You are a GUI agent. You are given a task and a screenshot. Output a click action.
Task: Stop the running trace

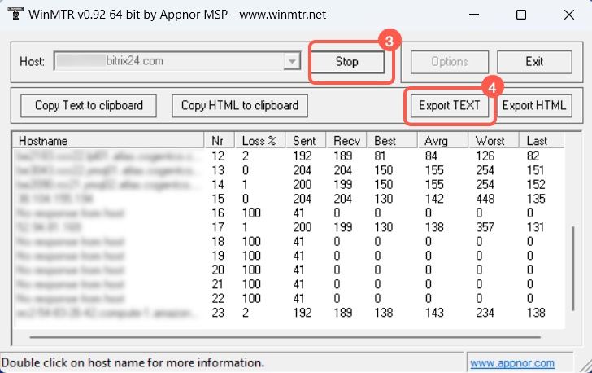pos(347,62)
